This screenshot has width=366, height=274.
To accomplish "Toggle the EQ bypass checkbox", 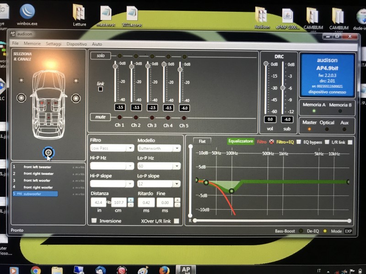I will point(327,142).
